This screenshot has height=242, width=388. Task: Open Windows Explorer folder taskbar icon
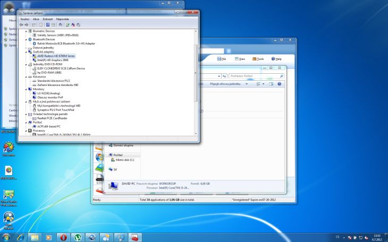35,238
